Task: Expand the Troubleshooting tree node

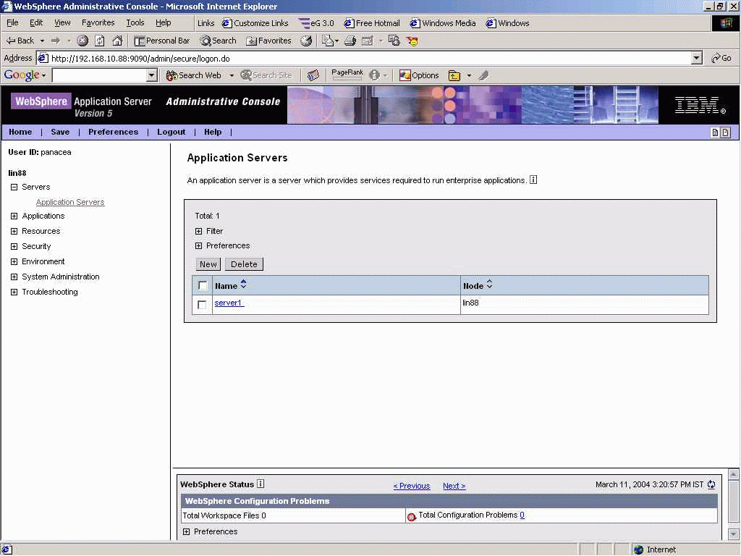Action: click(14, 292)
